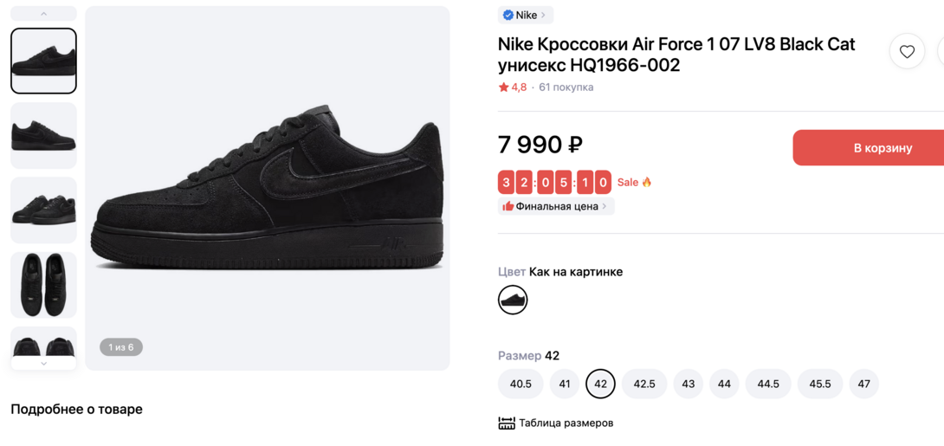Open 61 покупка purchases link
The image size is (944, 446).
[x=566, y=87]
